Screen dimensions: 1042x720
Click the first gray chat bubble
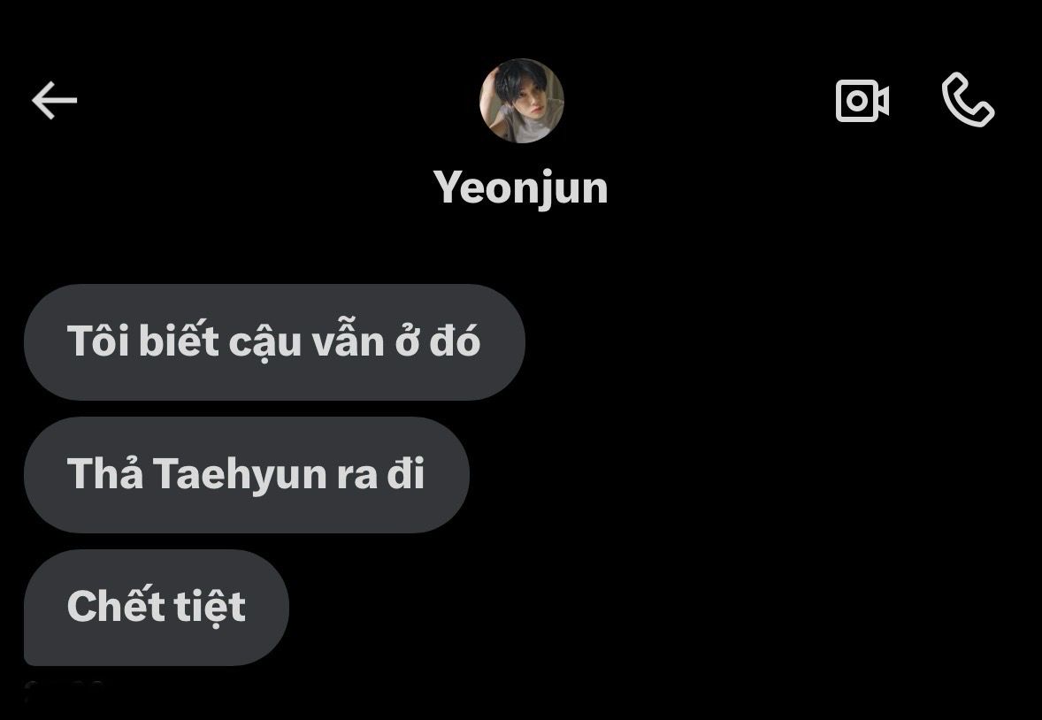(x=274, y=342)
